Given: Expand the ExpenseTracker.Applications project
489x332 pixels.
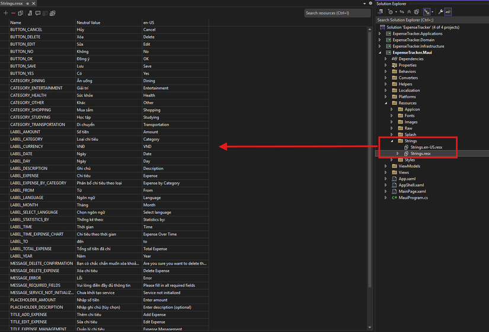Looking at the screenshot, I should tap(380, 34).
